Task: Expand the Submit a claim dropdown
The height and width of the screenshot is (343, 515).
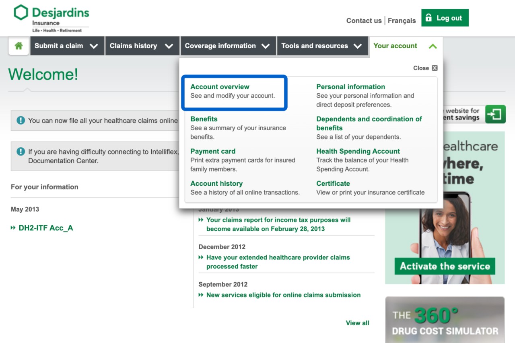Action: coord(66,46)
